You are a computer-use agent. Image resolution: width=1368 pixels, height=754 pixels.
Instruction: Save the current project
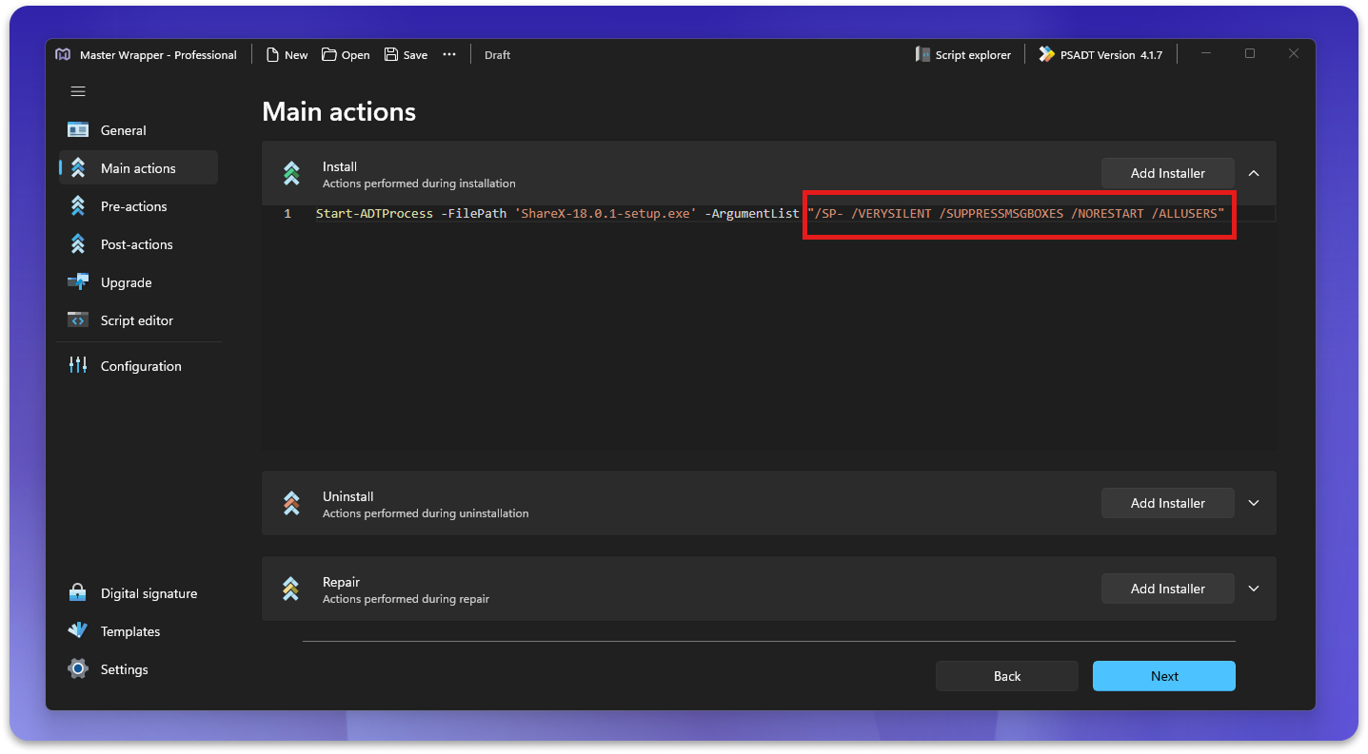click(x=406, y=54)
